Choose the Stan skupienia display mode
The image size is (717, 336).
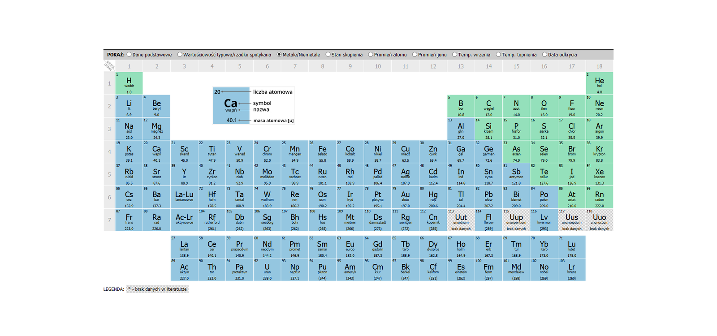[328, 55]
